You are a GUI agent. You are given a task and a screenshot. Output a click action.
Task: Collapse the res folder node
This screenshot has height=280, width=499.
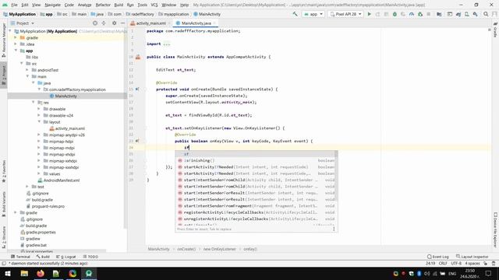[x=33, y=102]
